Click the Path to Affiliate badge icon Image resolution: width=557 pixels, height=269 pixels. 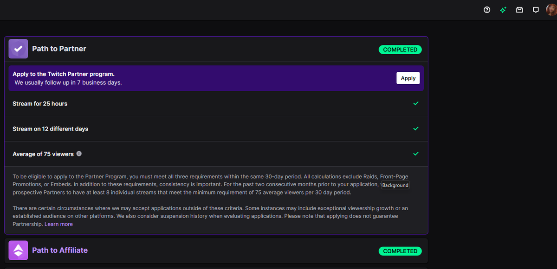click(18, 250)
